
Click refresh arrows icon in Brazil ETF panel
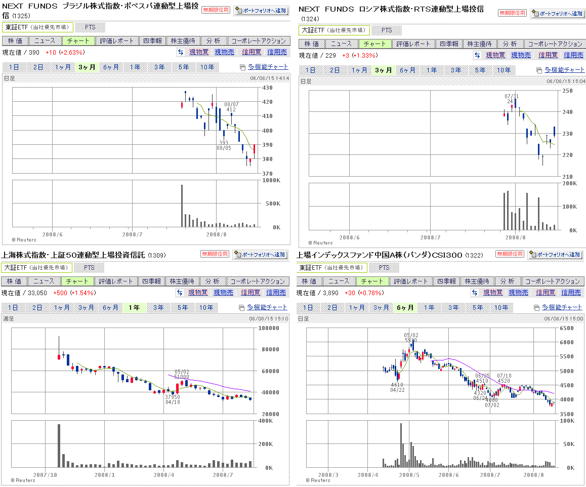tap(181, 52)
